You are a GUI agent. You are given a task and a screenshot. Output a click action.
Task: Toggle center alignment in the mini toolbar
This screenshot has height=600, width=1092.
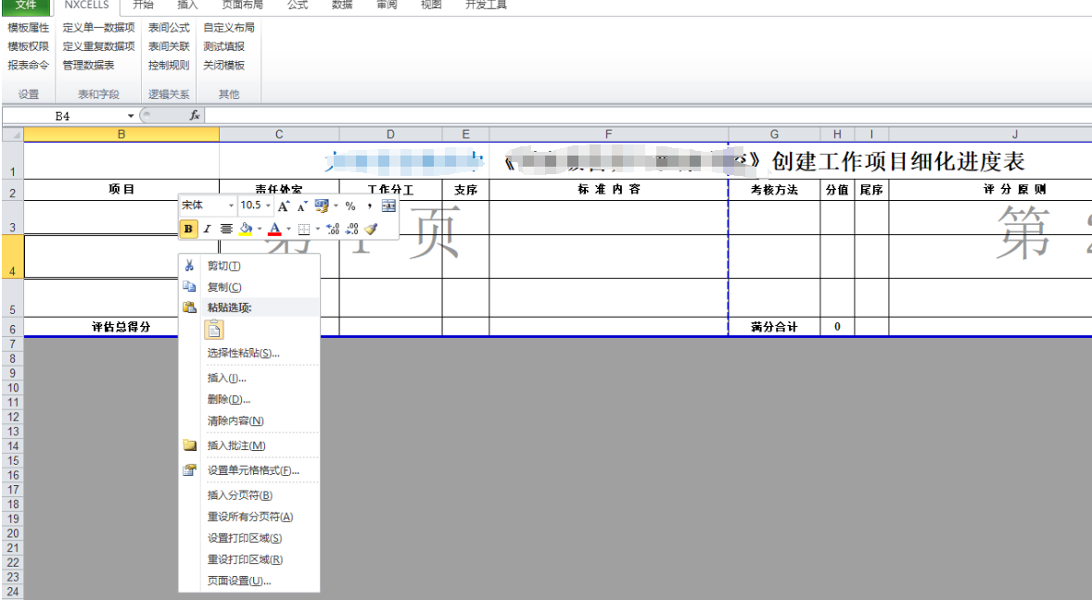tap(226, 229)
